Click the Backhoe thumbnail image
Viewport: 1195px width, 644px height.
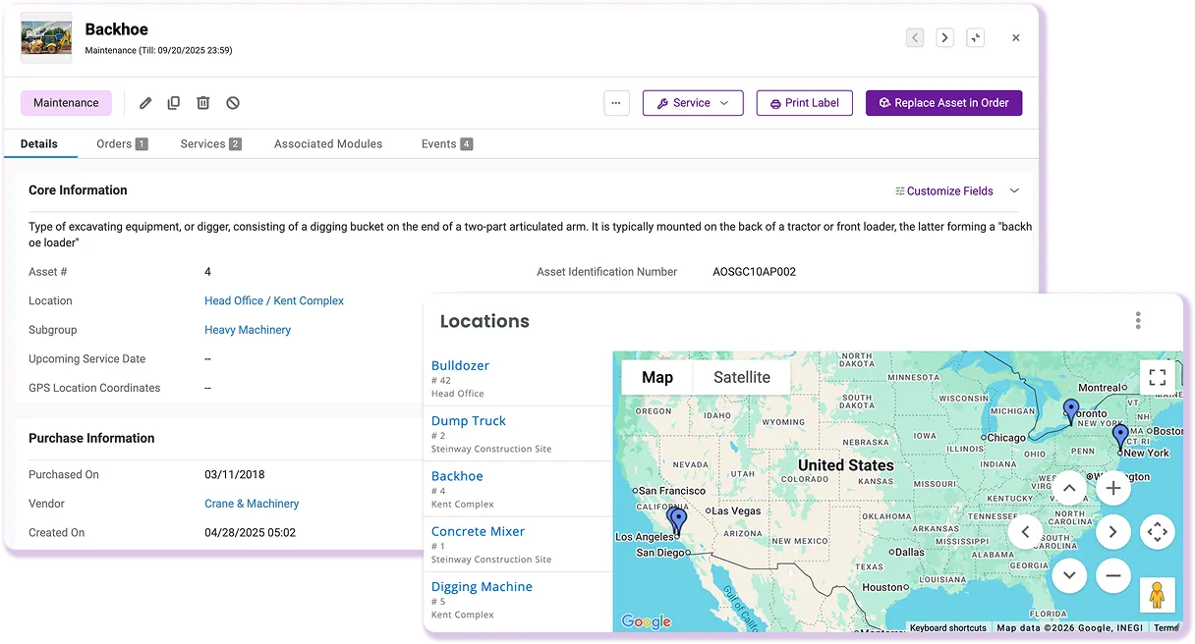[x=46, y=38]
